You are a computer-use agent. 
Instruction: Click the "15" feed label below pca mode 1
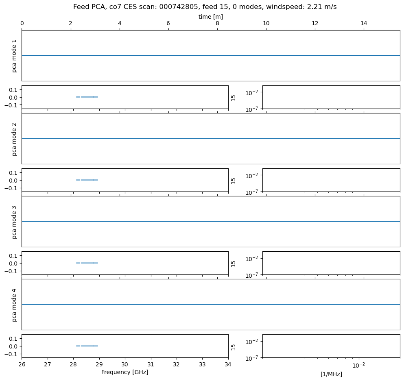(233, 98)
